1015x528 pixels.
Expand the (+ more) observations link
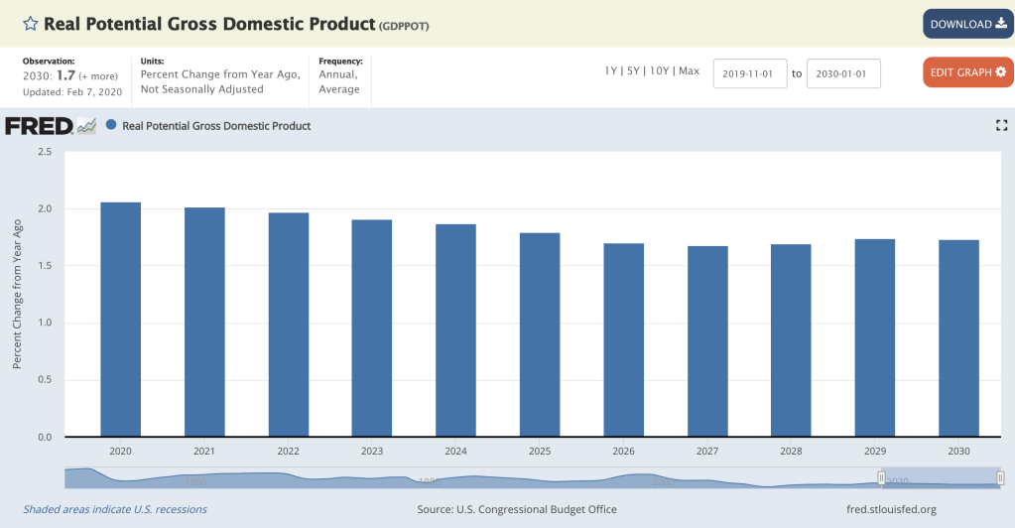pyautogui.click(x=100, y=76)
